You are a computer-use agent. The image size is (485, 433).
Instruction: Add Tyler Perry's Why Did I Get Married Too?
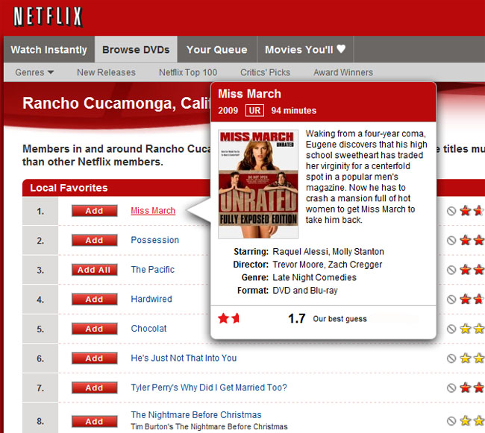94,388
